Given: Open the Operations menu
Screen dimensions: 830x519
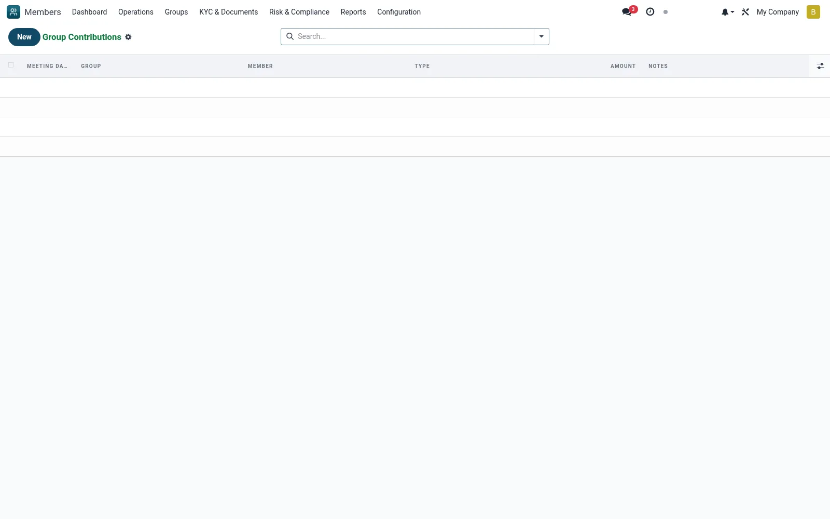Looking at the screenshot, I should pos(136,12).
